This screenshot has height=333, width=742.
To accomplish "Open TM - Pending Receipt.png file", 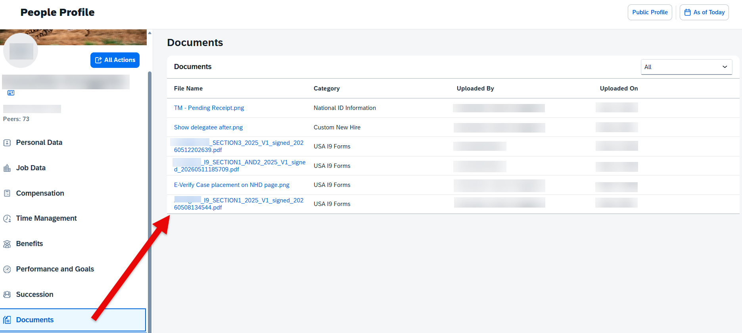I will coord(209,108).
